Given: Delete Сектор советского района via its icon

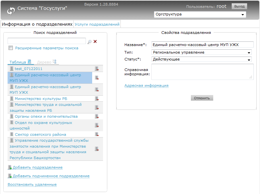Looking at the screenshot, I should [97, 134].
